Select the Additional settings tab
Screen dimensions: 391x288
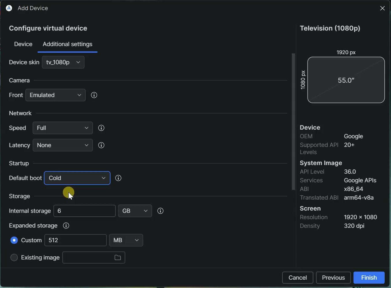[68, 44]
